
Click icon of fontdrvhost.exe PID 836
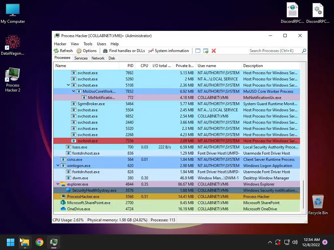(x=68, y=153)
